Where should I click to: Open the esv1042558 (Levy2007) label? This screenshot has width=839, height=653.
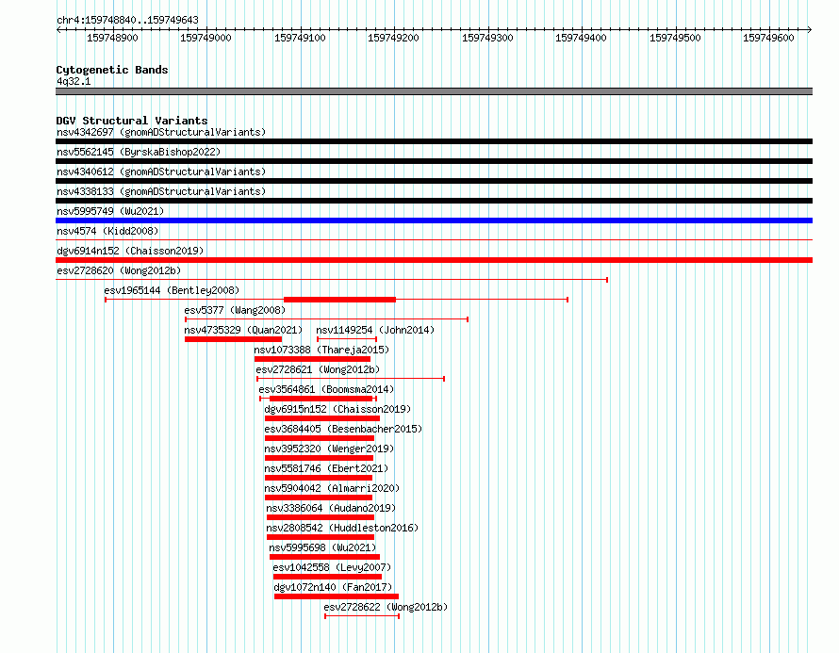coord(332,567)
